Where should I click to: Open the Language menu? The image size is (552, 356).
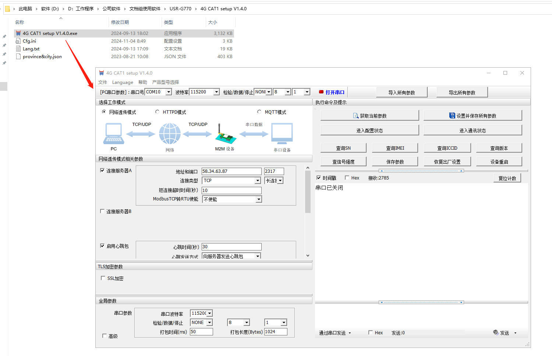coord(123,82)
